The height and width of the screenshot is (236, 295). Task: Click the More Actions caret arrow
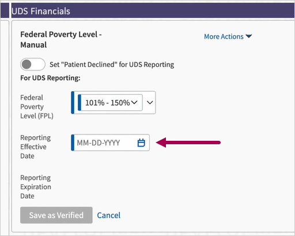pos(249,36)
